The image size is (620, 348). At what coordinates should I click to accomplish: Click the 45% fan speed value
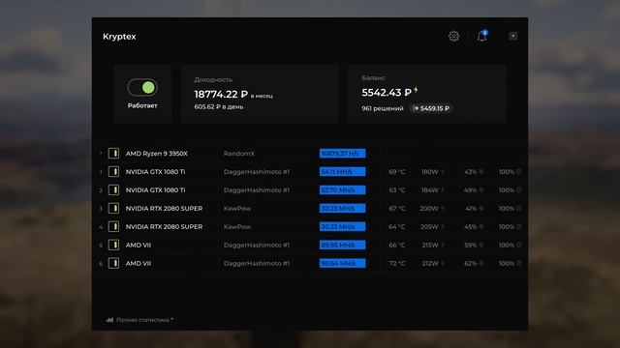tap(471, 227)
